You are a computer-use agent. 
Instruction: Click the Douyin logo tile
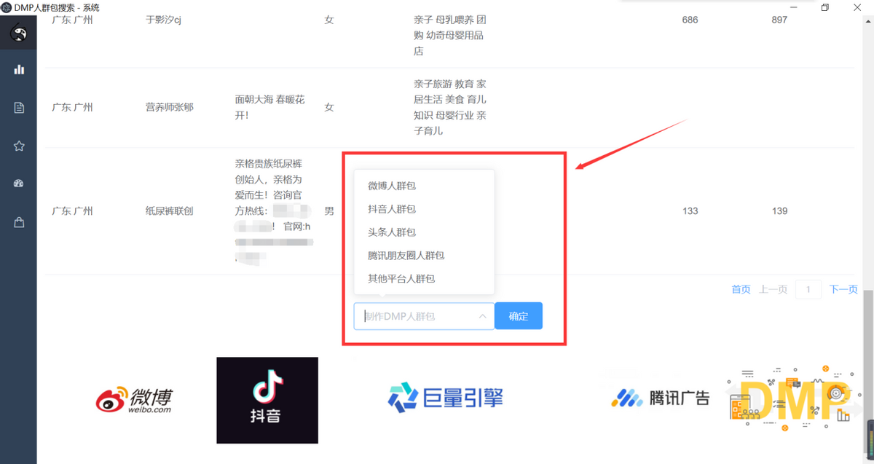pyautogui.click(x=267, y=400)
